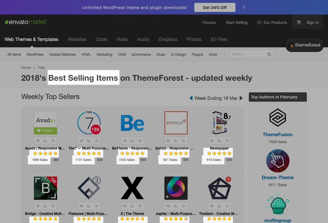The image size is (328, 223).
Task: Click the add to cart icon under The7
Action: [x=97, y=141]
